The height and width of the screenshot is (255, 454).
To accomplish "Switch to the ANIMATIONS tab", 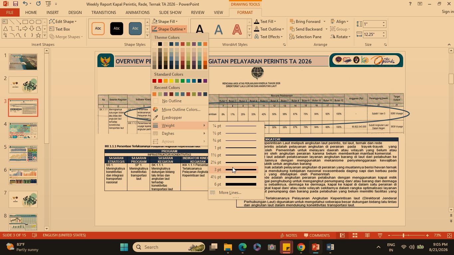I will coord(138,13).
